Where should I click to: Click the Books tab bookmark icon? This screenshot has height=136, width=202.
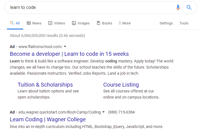(98, 23)
